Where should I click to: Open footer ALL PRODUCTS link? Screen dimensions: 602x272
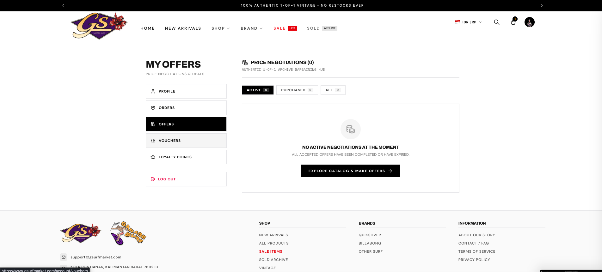(x=274, y=243)
